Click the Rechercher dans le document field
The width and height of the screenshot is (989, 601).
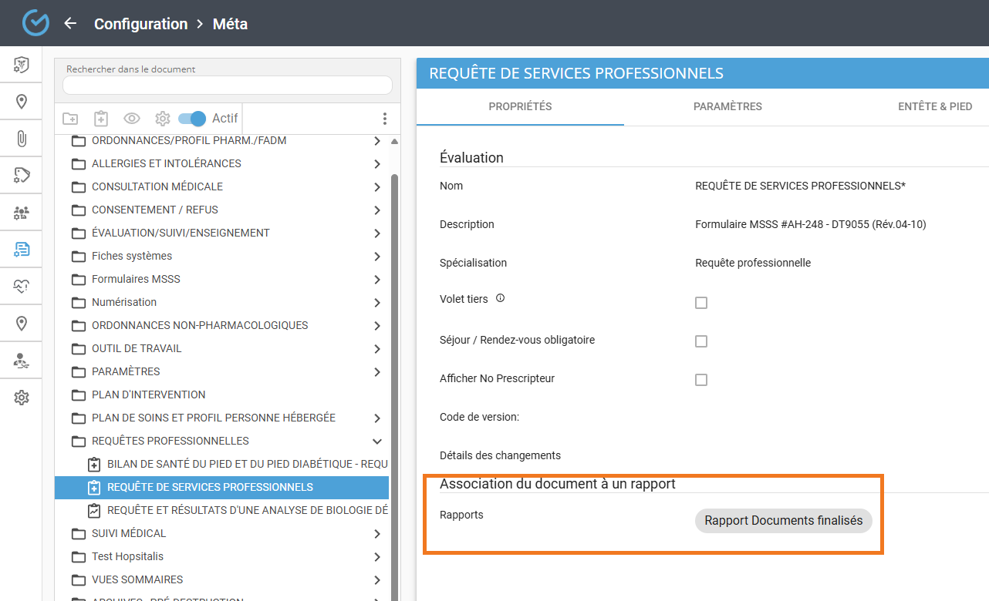[x=228, y=85]
